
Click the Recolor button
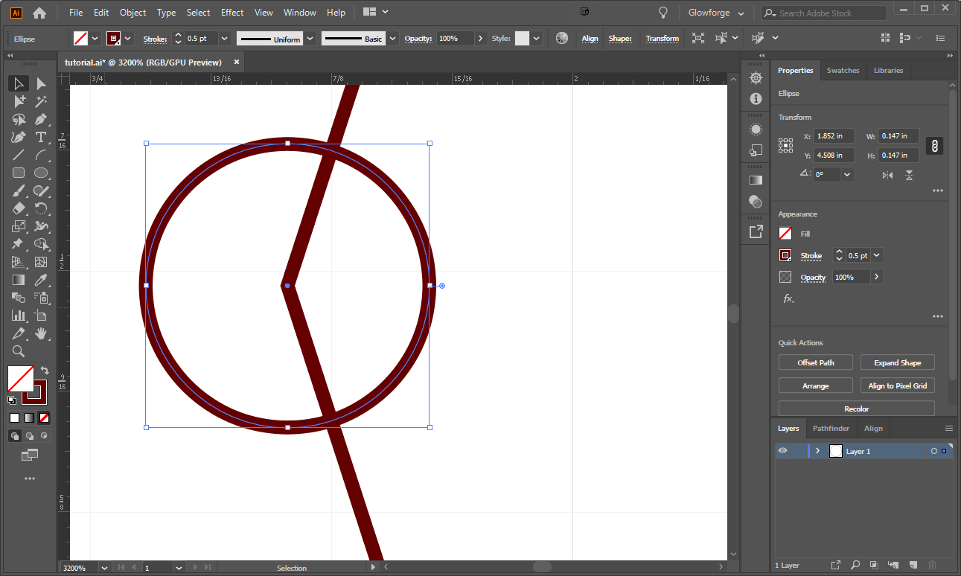coord(857,409)
